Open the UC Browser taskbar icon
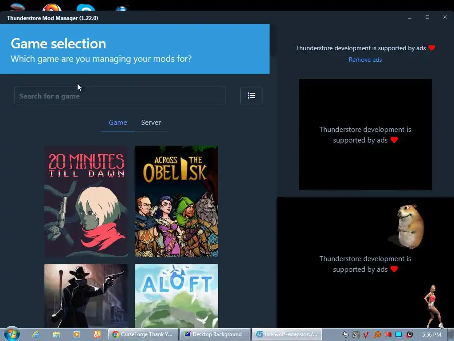454x341 pixels. [97, 334]
